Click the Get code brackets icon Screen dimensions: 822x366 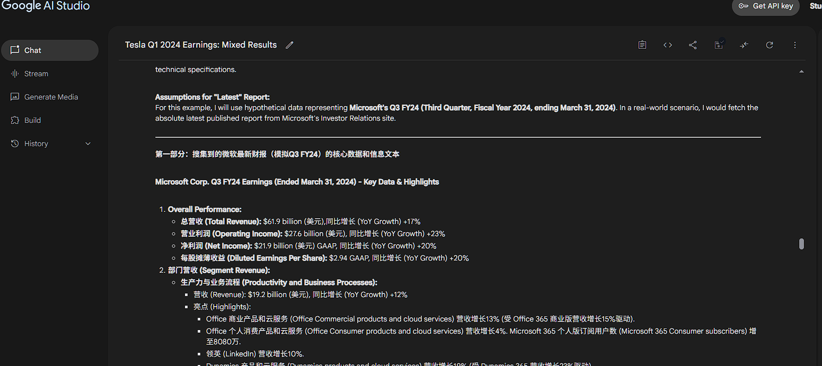[668, 45]
